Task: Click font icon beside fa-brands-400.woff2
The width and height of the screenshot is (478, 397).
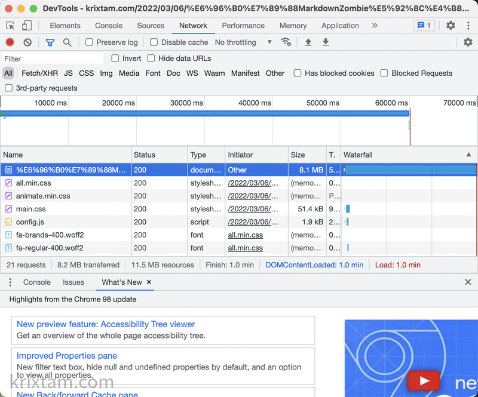Action: tap(9, 235)
